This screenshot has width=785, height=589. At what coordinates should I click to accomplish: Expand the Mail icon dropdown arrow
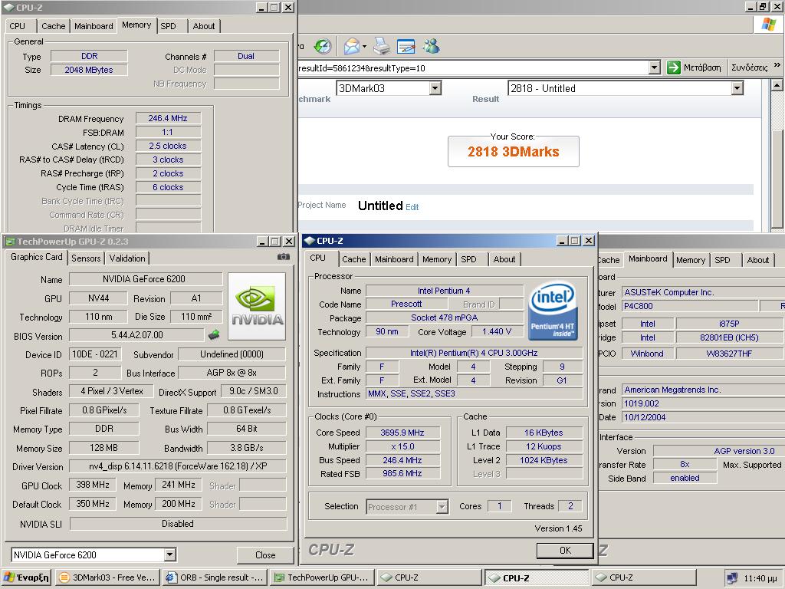click(364, 47)
